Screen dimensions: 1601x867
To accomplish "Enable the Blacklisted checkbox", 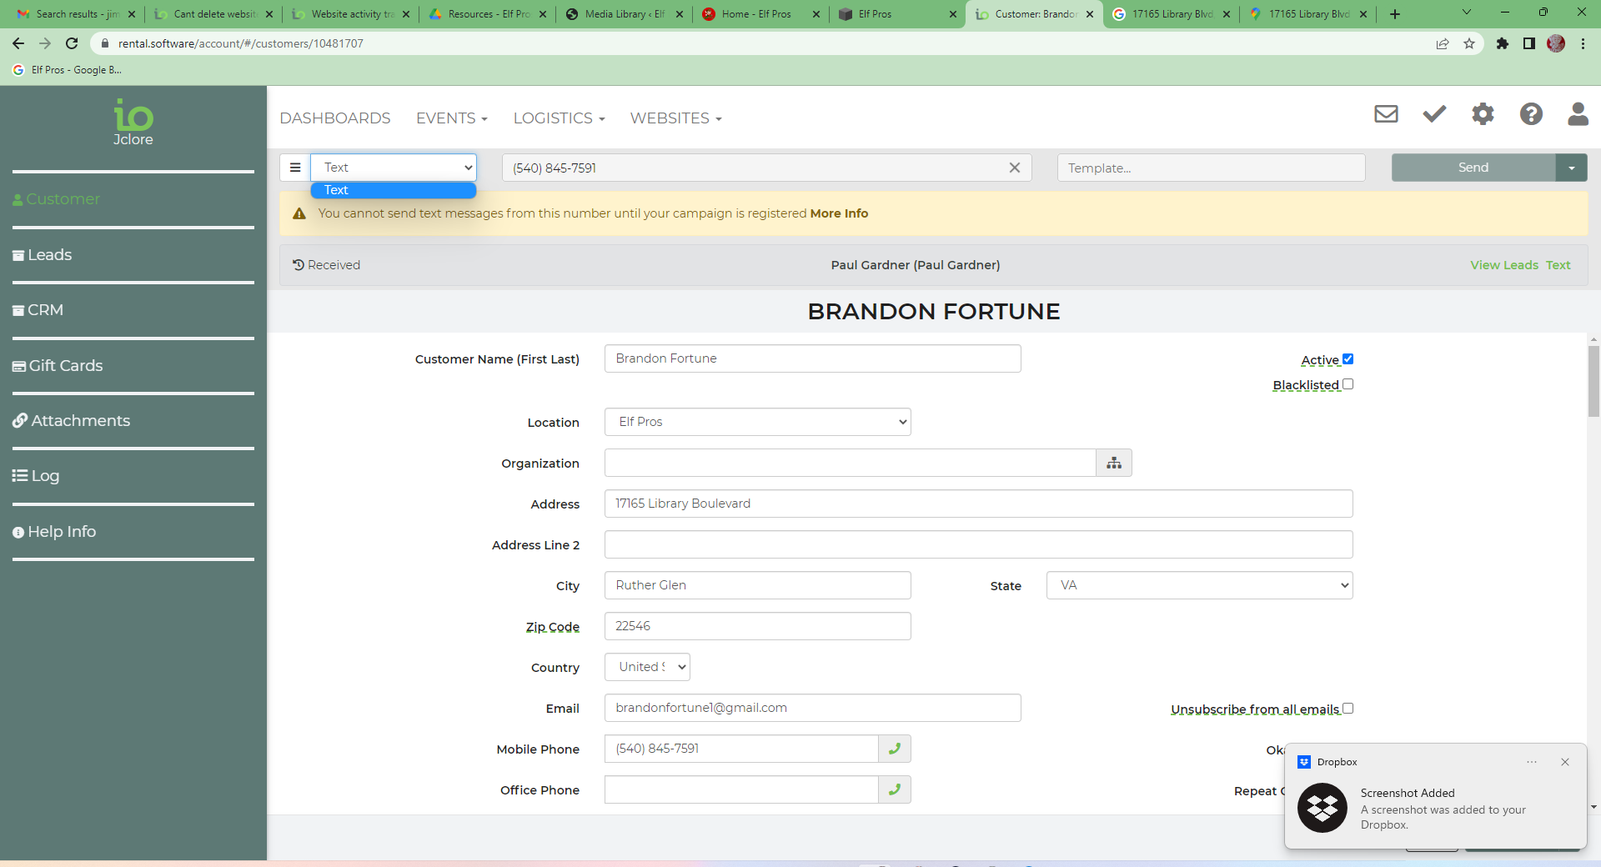I will tap(1348, 384).
